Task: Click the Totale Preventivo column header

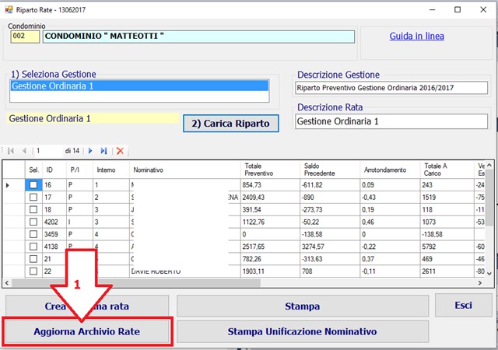Action: (270, 170)
